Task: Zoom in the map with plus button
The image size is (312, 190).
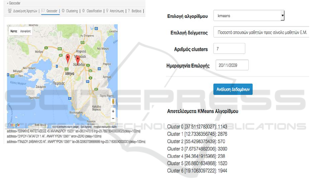Action: coord(113,111)
